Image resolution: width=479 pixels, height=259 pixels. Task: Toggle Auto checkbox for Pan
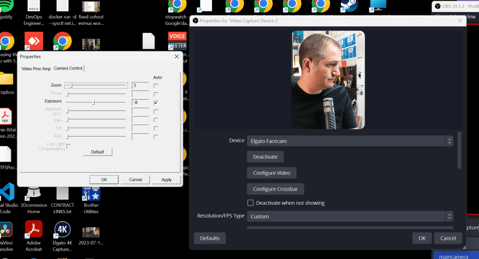coord(156,120)
